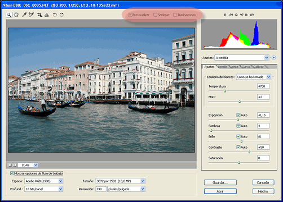
Task: Select the Hand pan tool
Action: point(16,15)
